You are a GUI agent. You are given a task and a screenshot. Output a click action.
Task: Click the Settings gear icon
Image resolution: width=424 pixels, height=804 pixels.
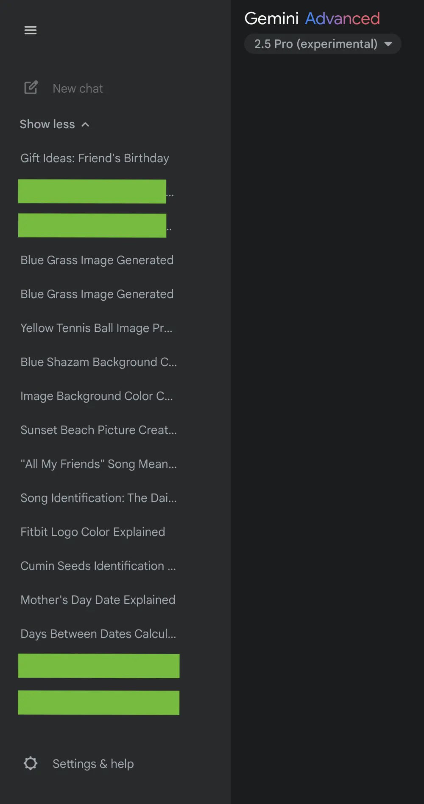(x=31, y=763)
